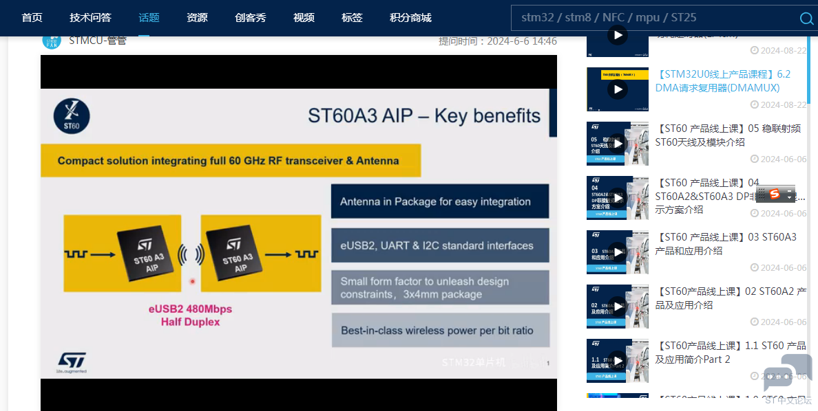Open 1.1 ST60 产品及应用简介Part 2 link
The width and height of the screenshot is (818, 411).
(731, 352)
